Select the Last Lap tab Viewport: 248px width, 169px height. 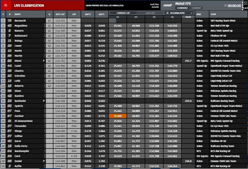pyautogui.click(x=150, y=13)
